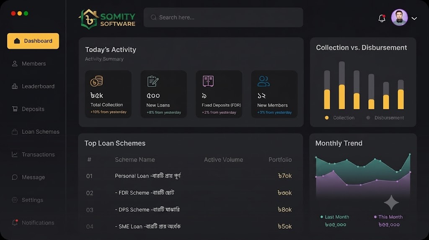Toggle the Collection legend dot

pyautogui.click(x=327, y=117)
